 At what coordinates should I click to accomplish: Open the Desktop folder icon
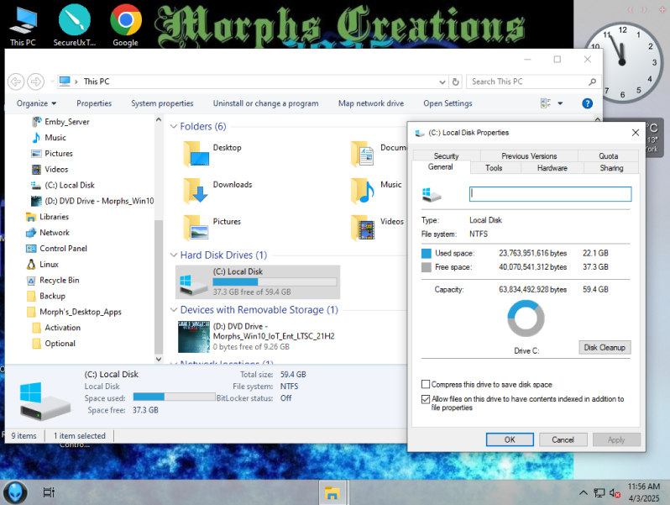coord(196,154)
